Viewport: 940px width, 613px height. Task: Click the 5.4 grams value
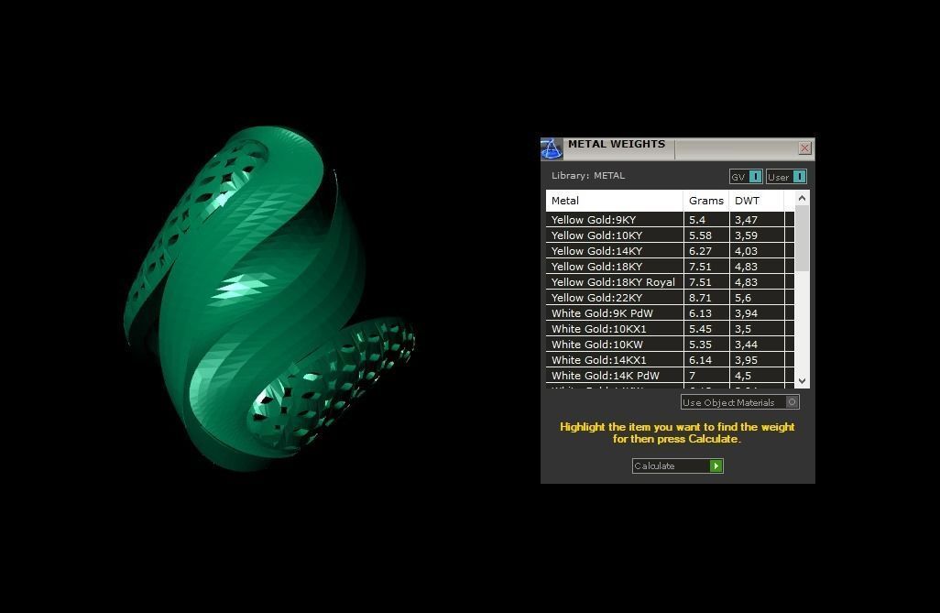[x=697, y=220]
